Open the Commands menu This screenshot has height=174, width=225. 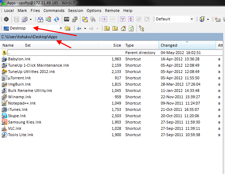(x=54, y=11)
